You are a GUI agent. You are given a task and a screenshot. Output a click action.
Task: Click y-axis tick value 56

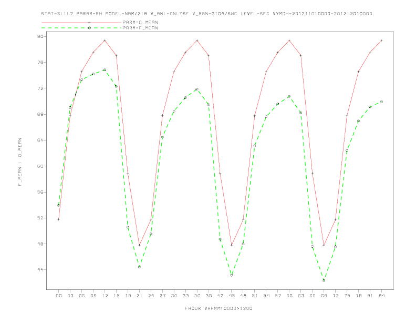tap(40, 192)
